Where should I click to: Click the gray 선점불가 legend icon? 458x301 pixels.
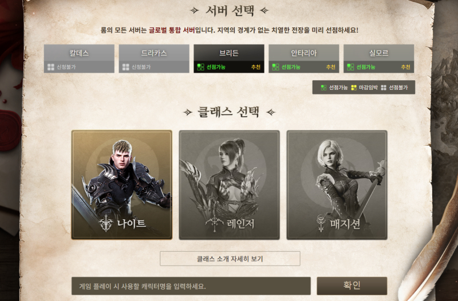click(384, 88)
